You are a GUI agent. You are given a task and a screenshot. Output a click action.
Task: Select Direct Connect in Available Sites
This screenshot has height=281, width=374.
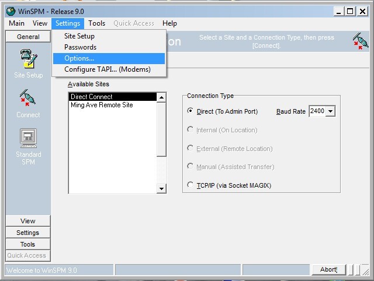point(113,97)
